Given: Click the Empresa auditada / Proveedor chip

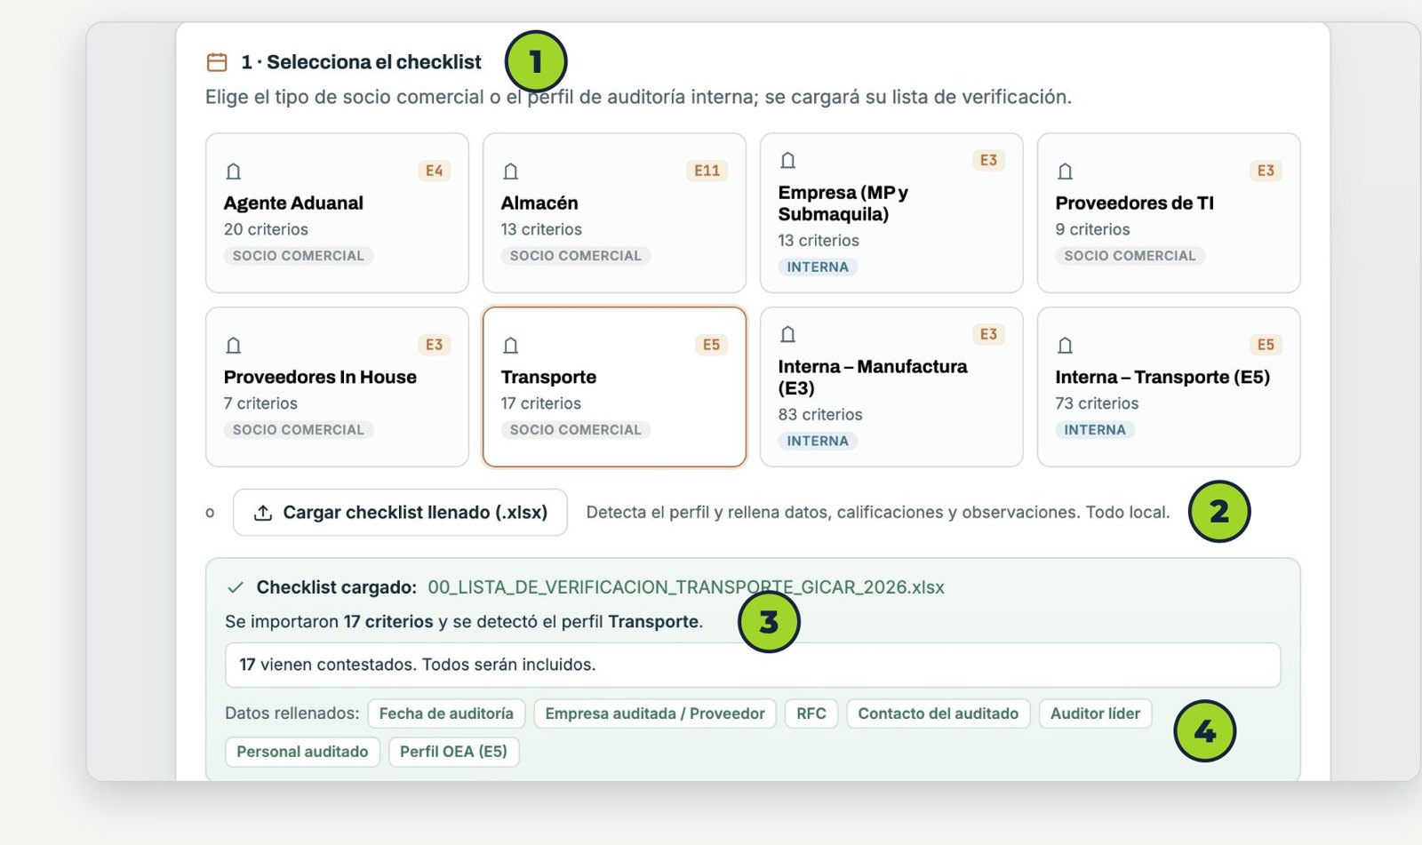Looking at the screenshot, I should (x=655, y=713).
